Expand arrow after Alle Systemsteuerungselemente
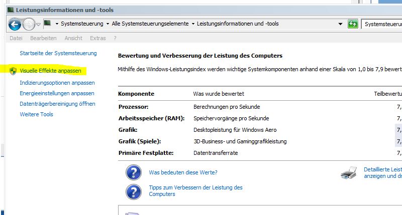The height and width of the screenshot is (215, 402). 193,24
